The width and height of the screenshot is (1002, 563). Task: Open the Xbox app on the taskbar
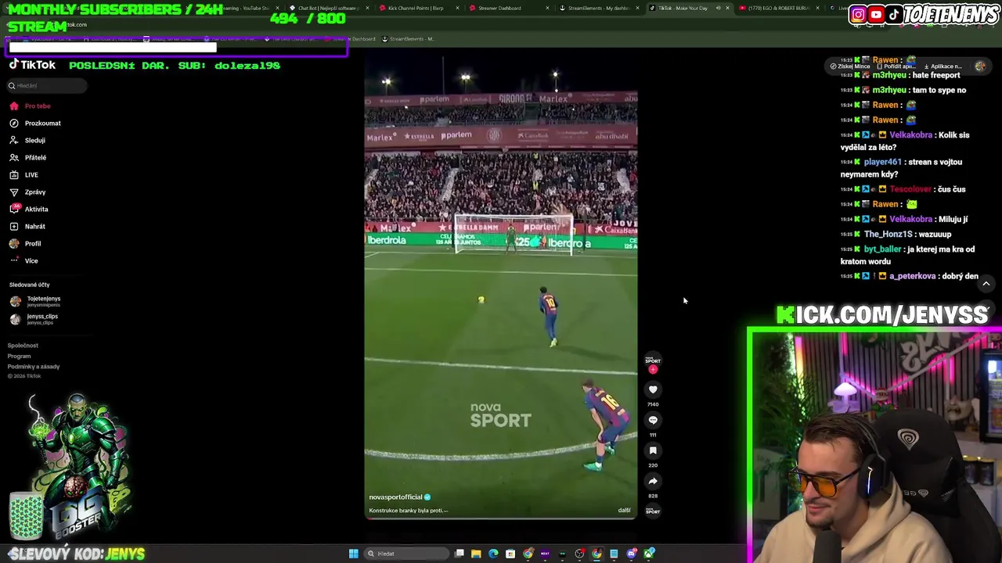pyautogui.click(x=649, y=554)
